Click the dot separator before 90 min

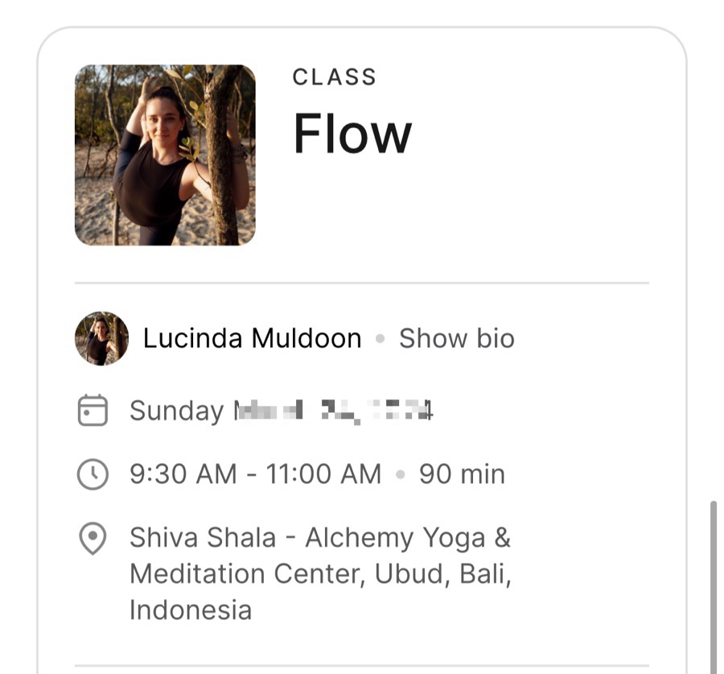pyautogui.click(x=401, y=475)
